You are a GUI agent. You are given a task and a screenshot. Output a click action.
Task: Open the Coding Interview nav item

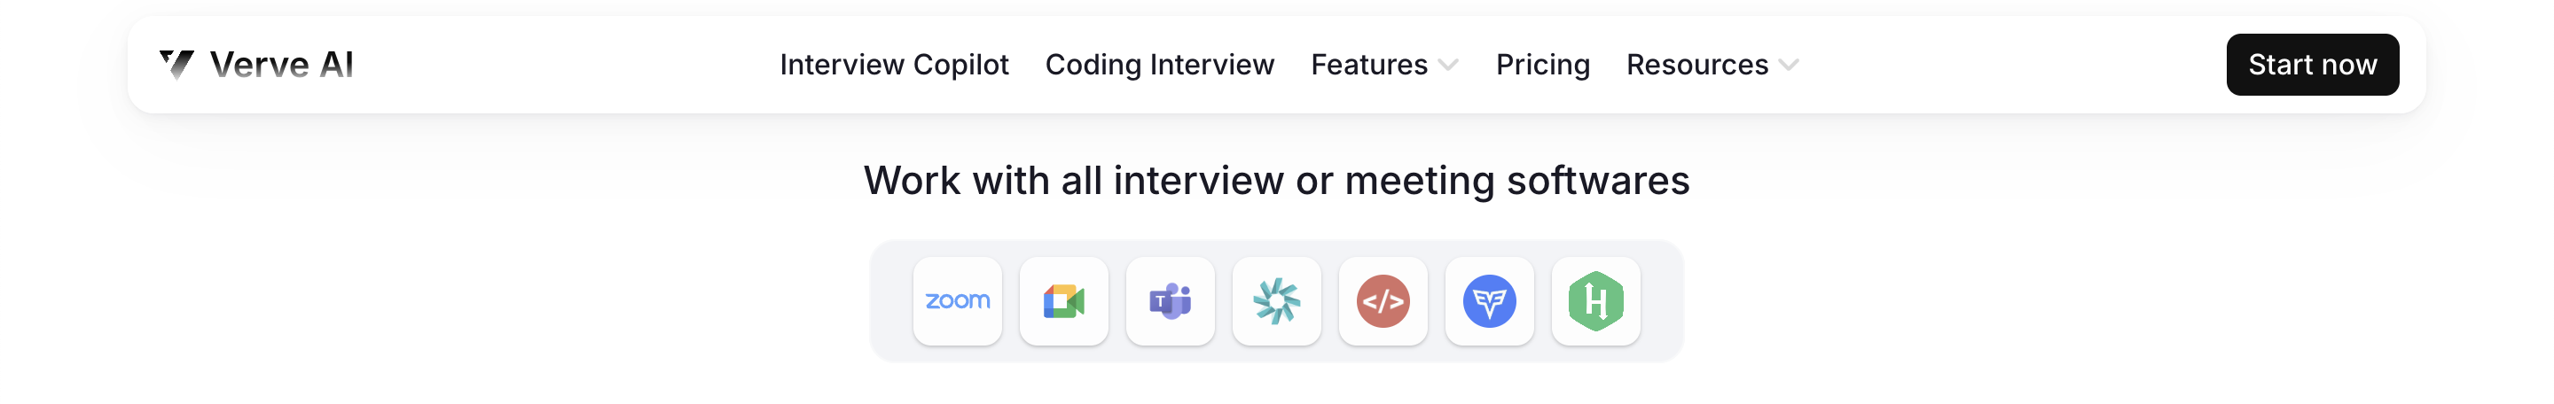click(1159, 66)
